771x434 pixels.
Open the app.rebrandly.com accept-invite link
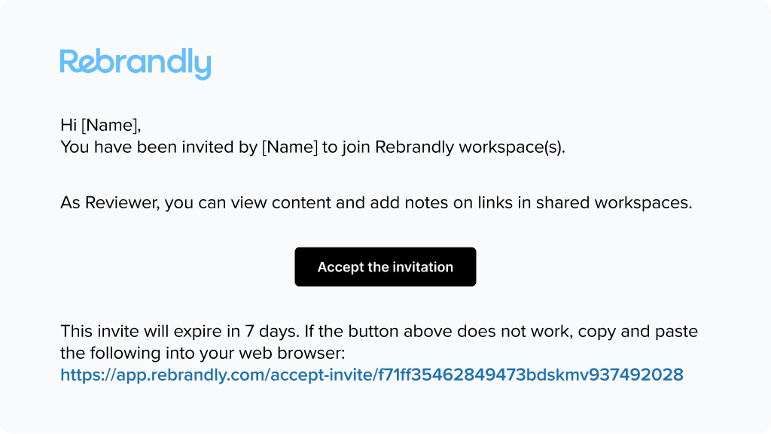coord(372,375)
